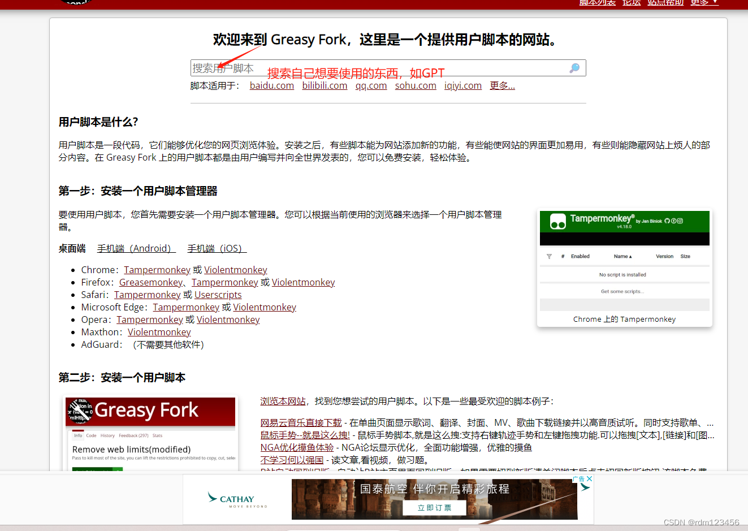This screenshot has height=531, width=748.
Task: Open the 浏览本网站 link
Action: [283, 401]
